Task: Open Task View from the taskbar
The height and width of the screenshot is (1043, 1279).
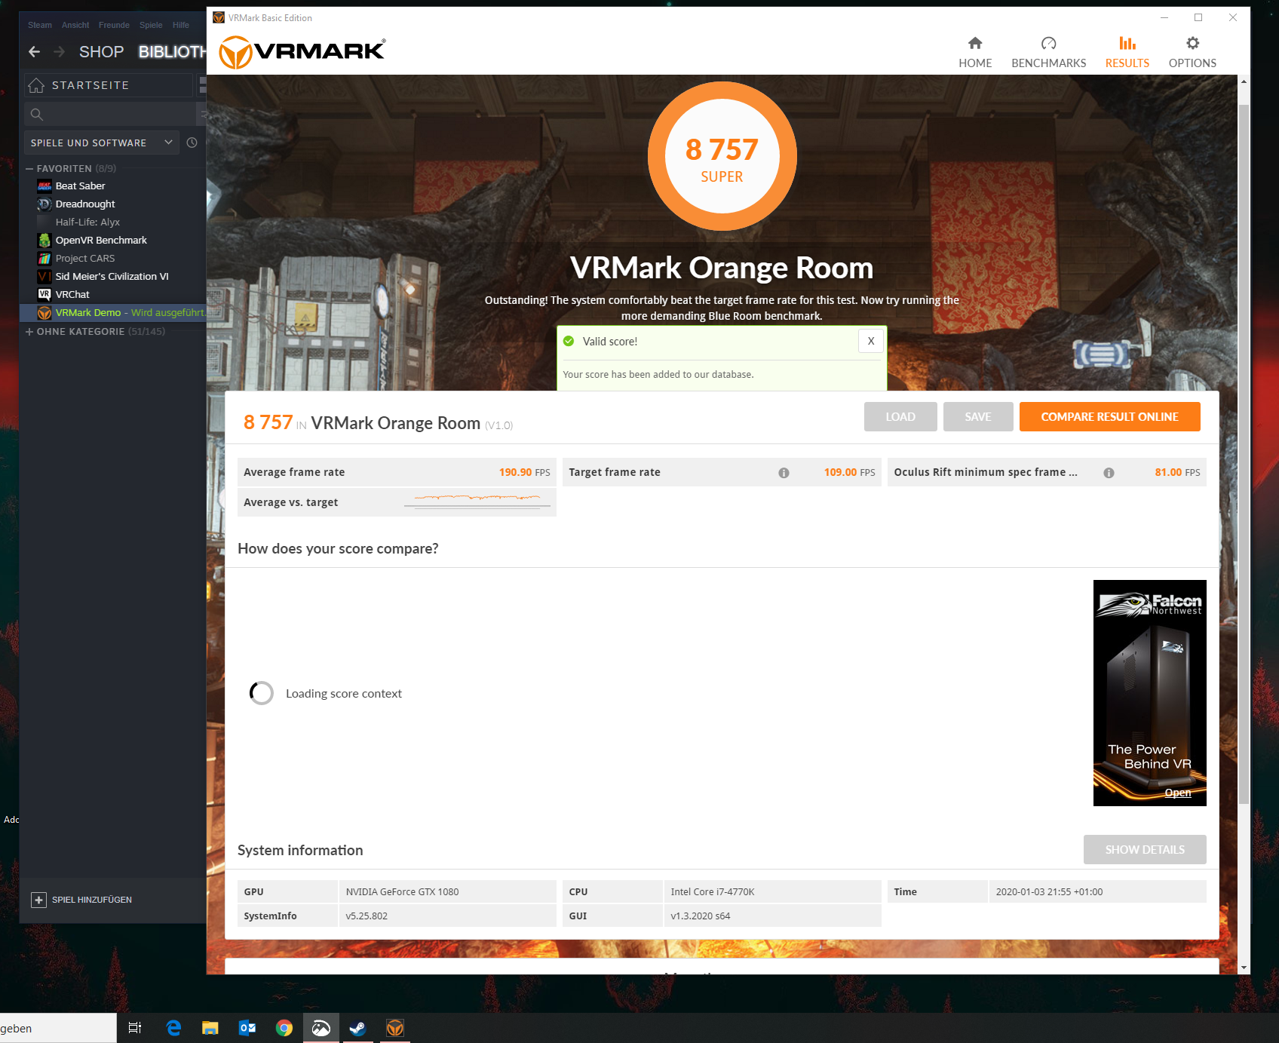Action: click(135, 1027)
